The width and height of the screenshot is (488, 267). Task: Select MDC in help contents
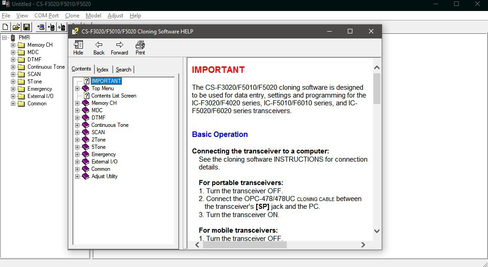pyautogui.click(x=97, y=110)
